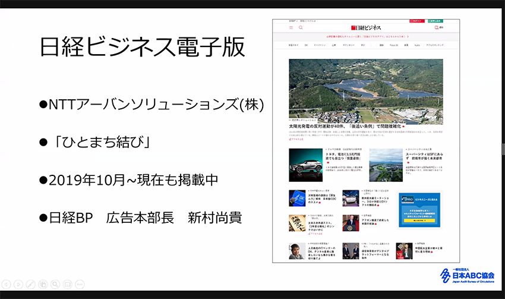Screen dimensions: 505x299
Task: Activate the slideshow zoom magnifier
Action: 55,284
